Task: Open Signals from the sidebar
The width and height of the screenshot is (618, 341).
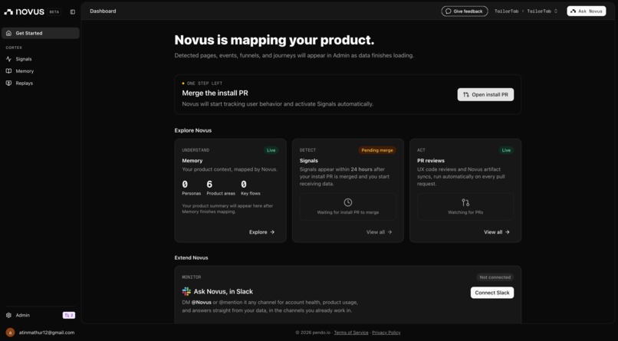Action: [41, 59]
